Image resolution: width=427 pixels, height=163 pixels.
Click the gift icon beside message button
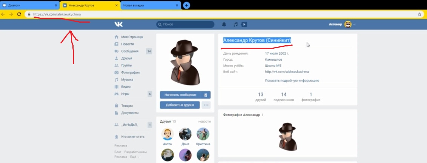coord(206,95)
